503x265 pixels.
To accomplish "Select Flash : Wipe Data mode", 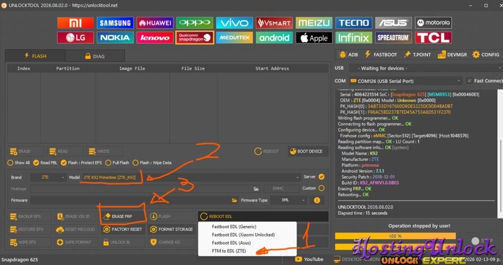I will pyautogui.click(x=152, y=163).
